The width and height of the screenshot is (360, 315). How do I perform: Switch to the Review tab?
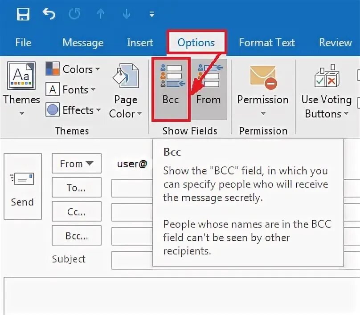click(335, 43)
